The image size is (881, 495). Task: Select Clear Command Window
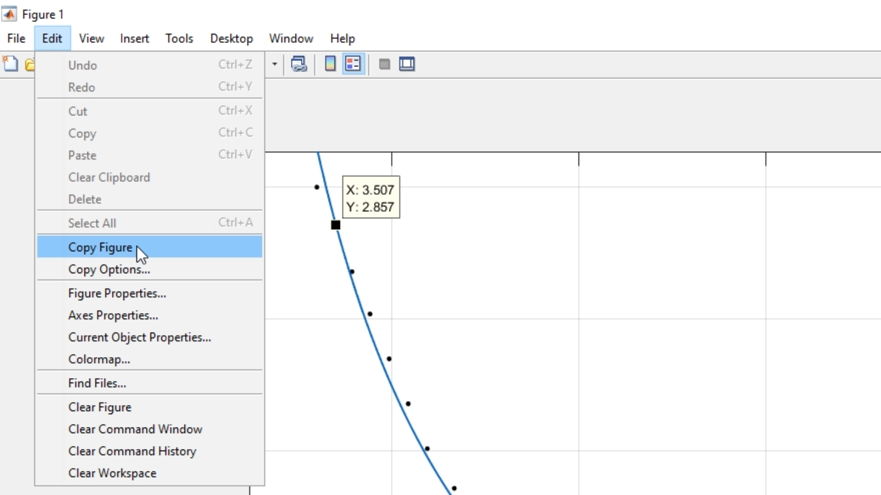pos(135,429)
